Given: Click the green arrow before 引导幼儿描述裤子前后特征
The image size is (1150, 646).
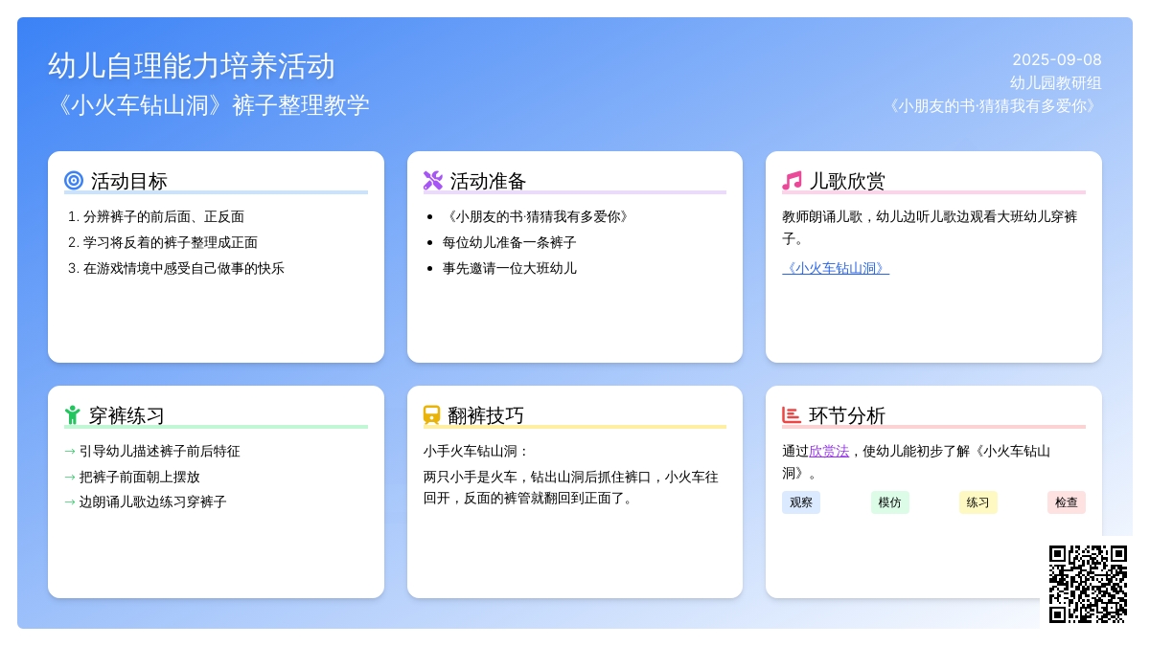Looking at the screenshot, I should pos(70,451).
